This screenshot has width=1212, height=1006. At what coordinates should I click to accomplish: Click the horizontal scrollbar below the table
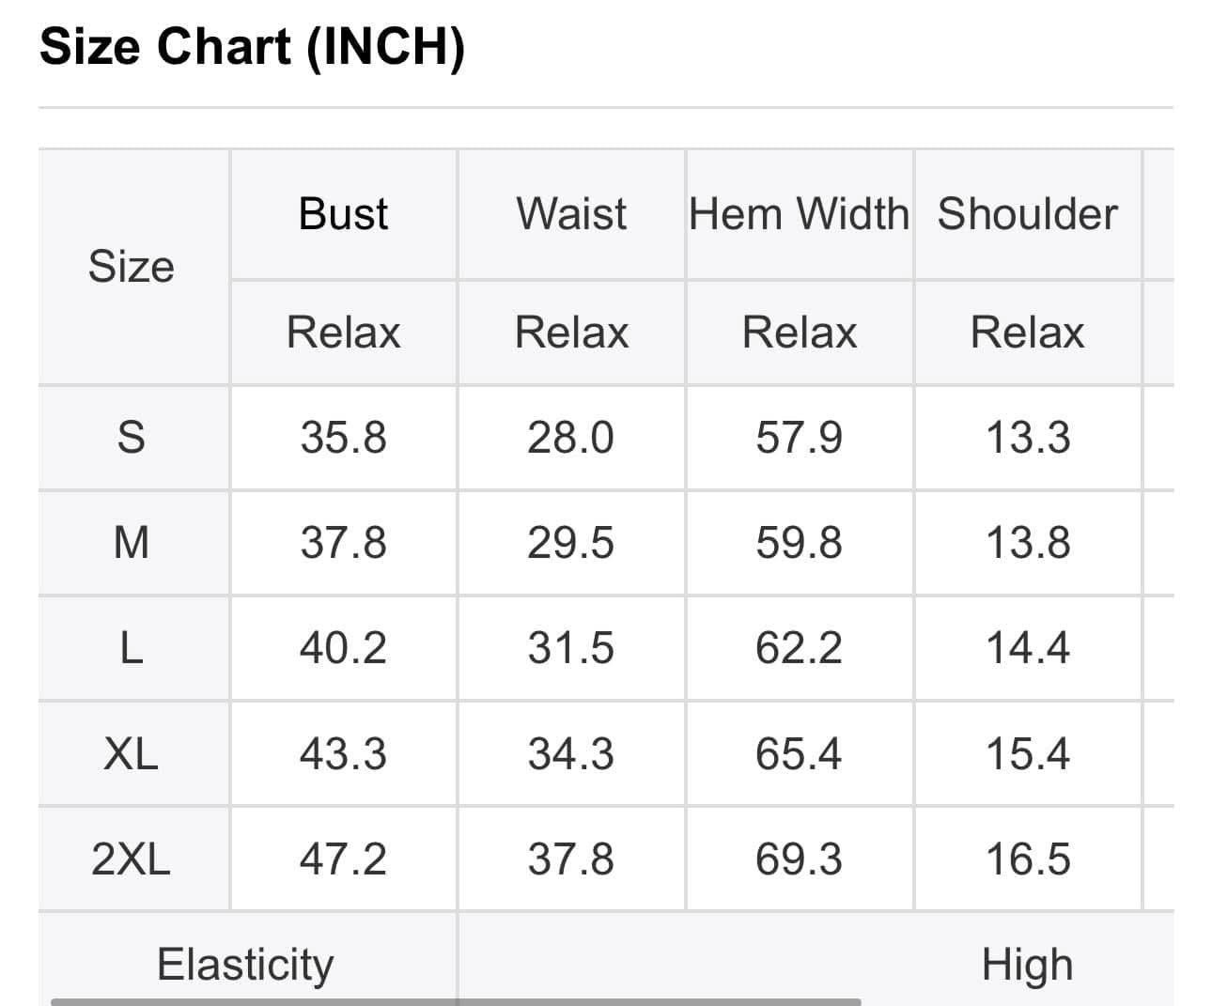tap(456, 1001)
